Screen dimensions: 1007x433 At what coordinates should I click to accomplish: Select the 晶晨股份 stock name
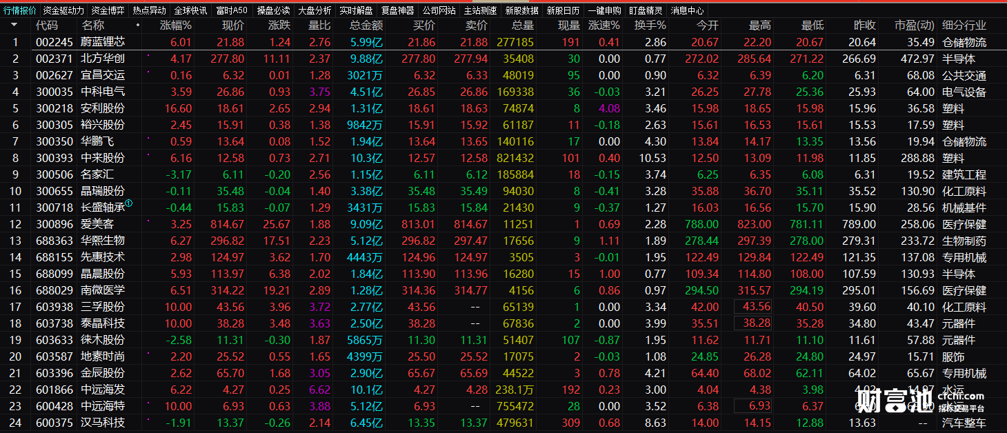[x=103, y=274]
